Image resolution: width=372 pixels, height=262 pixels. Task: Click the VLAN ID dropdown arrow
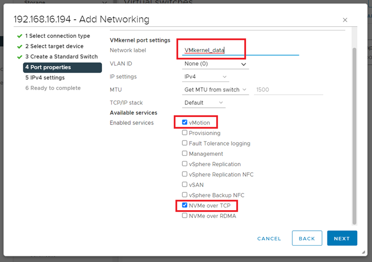click(x=243, y=64)
